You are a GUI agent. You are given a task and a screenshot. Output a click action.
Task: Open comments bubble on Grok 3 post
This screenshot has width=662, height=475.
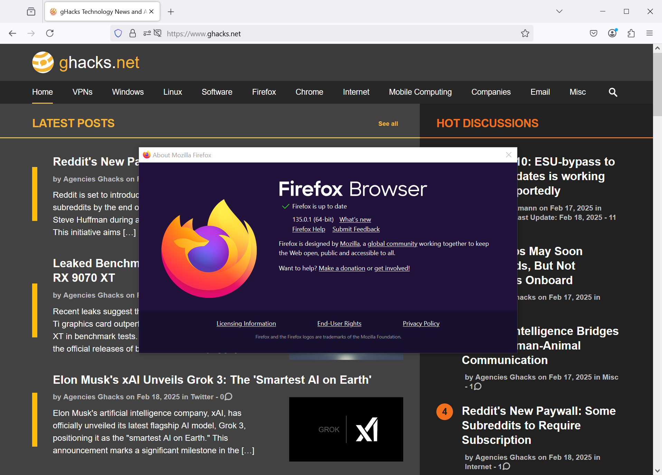click(228, 397)
